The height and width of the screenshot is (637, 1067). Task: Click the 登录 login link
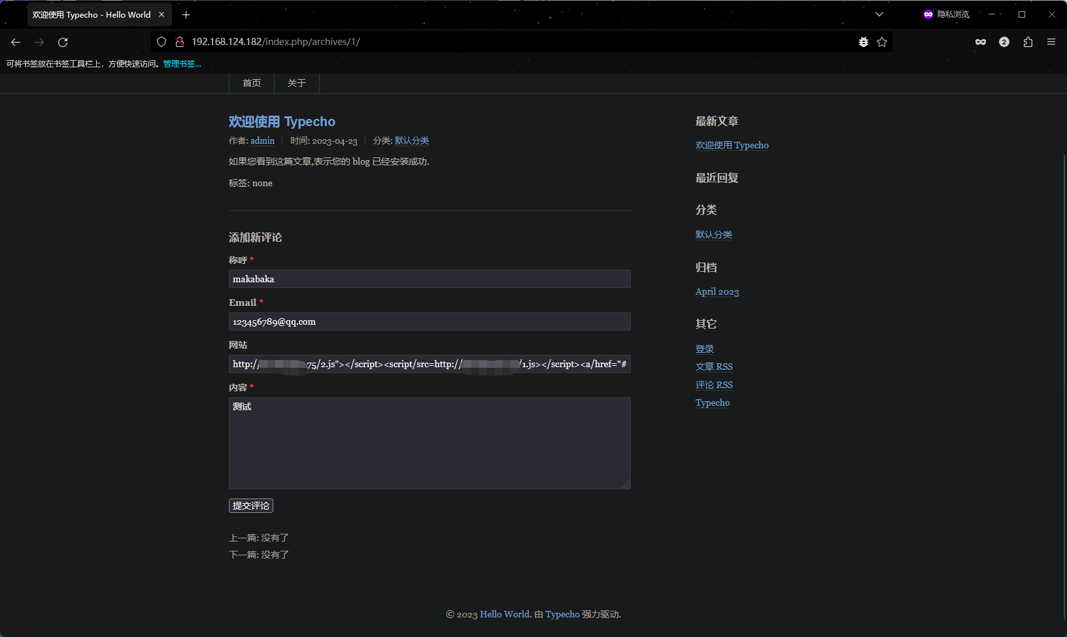pyautogui.click(x=705, y=349)
